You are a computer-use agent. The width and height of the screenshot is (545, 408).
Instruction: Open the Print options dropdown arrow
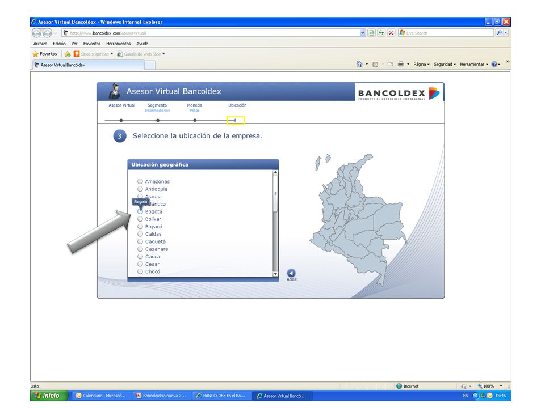click(408, 64)
